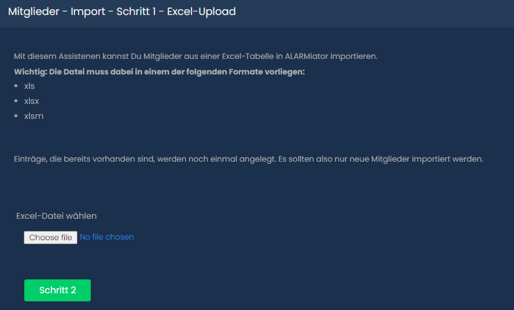Image resolution: width=514 pixels, height=310 pixels.
Task: Click "Schritt 1" in the header title
Action: pos(138,12)
